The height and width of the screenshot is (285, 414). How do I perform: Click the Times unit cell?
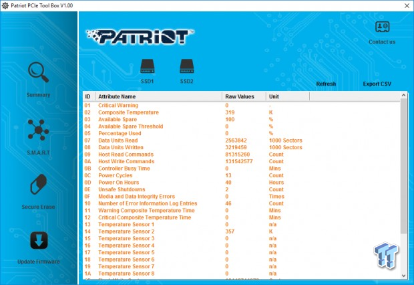pyautogui.click(x=276, y=196)
